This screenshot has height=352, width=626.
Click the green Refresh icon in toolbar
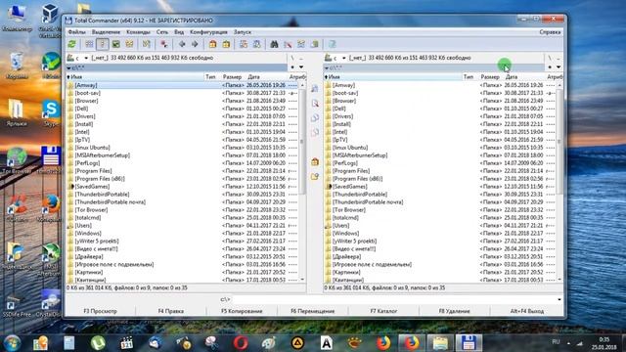pos(71,44)
